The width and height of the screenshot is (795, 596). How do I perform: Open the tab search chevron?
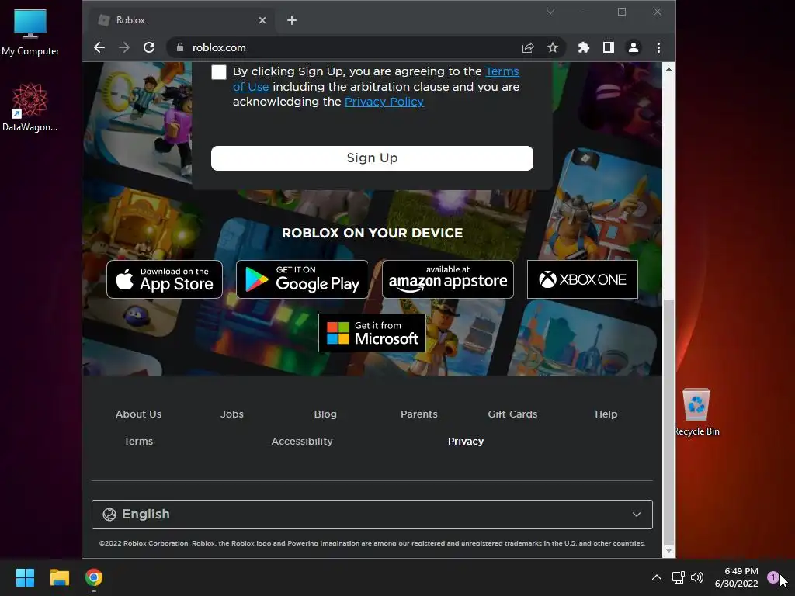[x=550, y=12]
